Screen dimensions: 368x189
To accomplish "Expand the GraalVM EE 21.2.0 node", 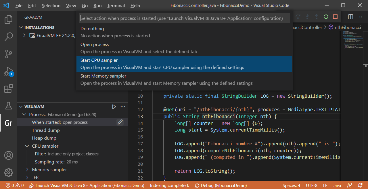I will pos(25,36).
